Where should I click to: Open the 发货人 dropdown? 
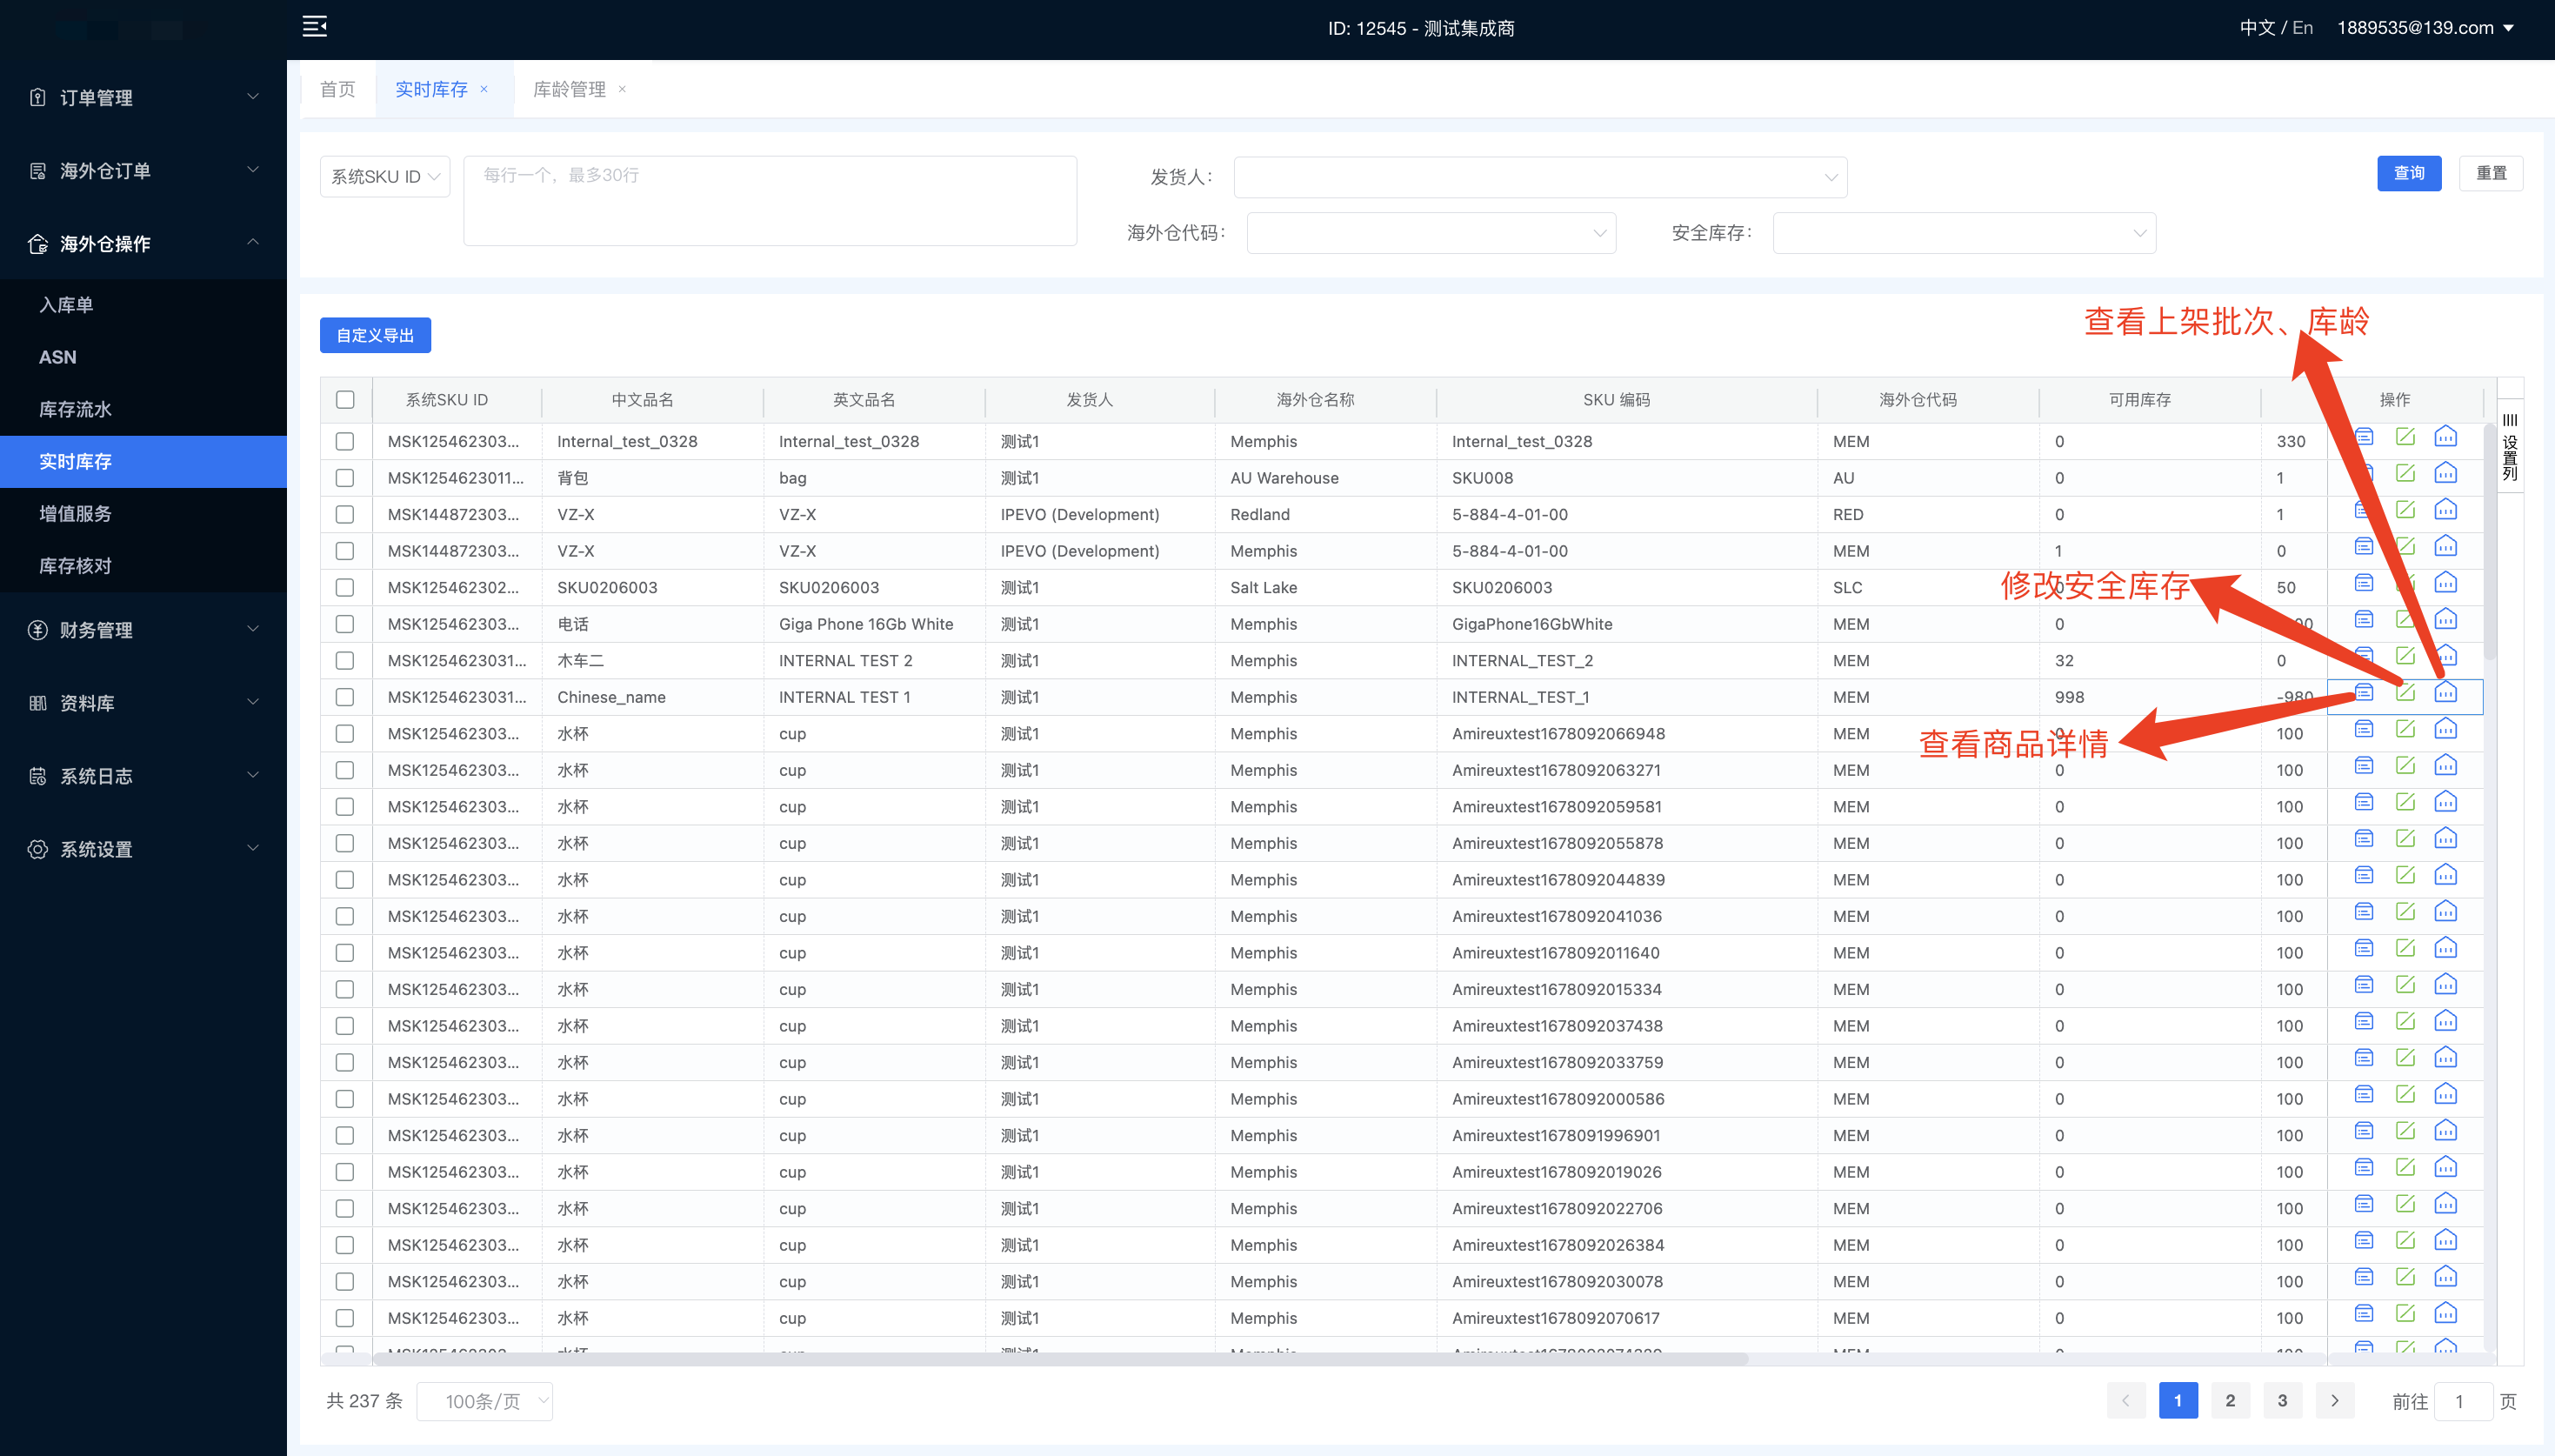[x=1539, y=177]
